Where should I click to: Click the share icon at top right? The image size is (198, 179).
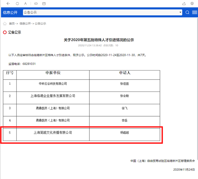(184, 3)
